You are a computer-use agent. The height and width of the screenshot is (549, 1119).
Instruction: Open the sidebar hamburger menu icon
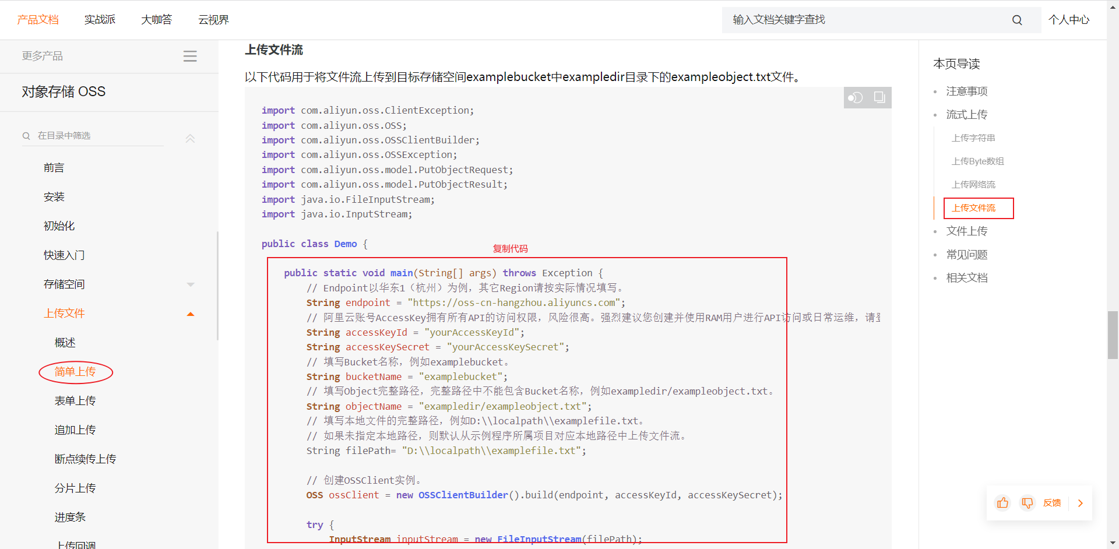(x=190, y=56)
